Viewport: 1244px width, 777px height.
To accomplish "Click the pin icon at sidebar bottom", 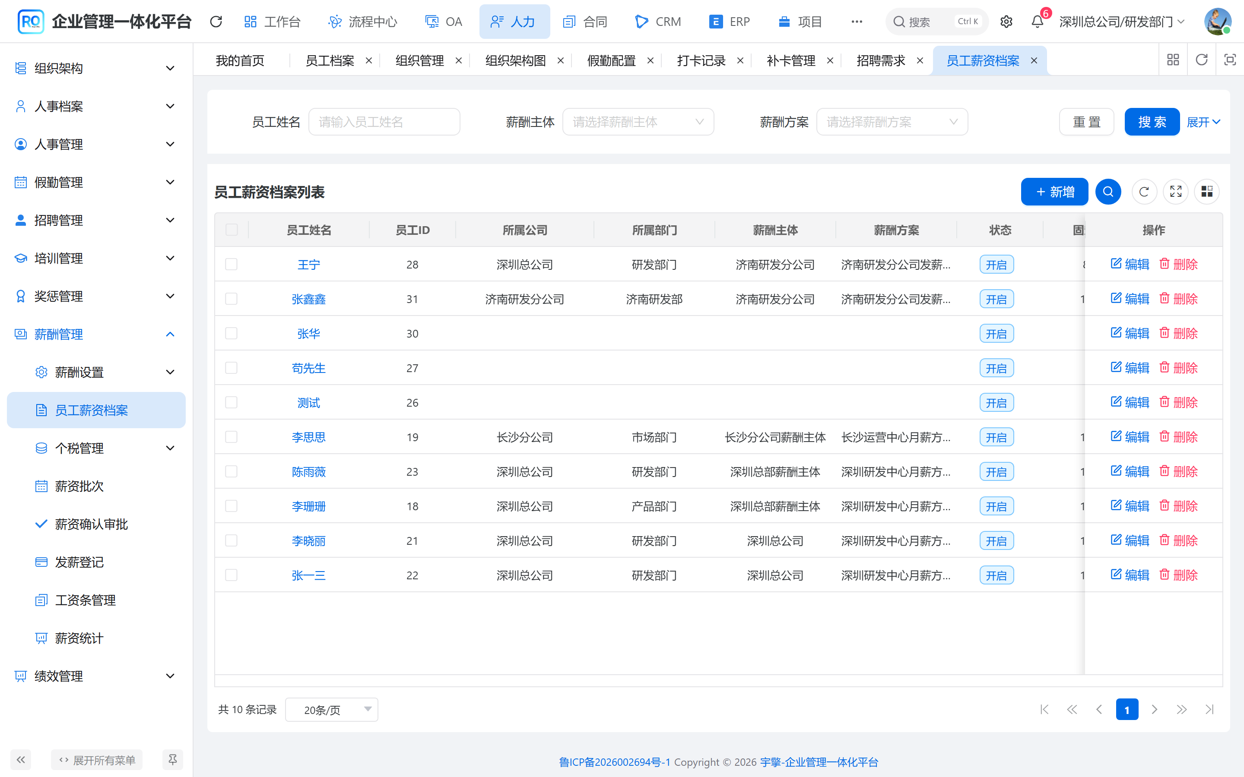I will point(173,760).
